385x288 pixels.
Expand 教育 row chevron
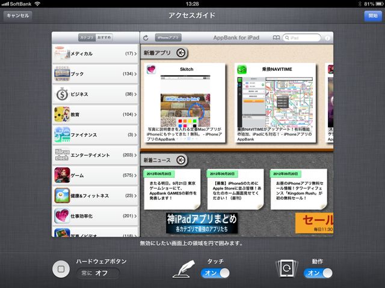135,115
